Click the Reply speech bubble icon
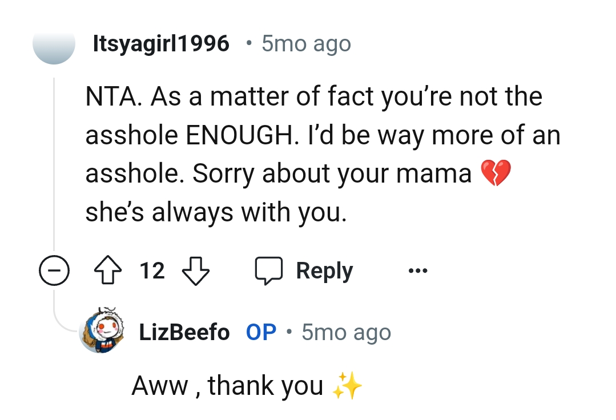This screenshot has width=616, height=420. pyautogui.click(x=269, y=270)
